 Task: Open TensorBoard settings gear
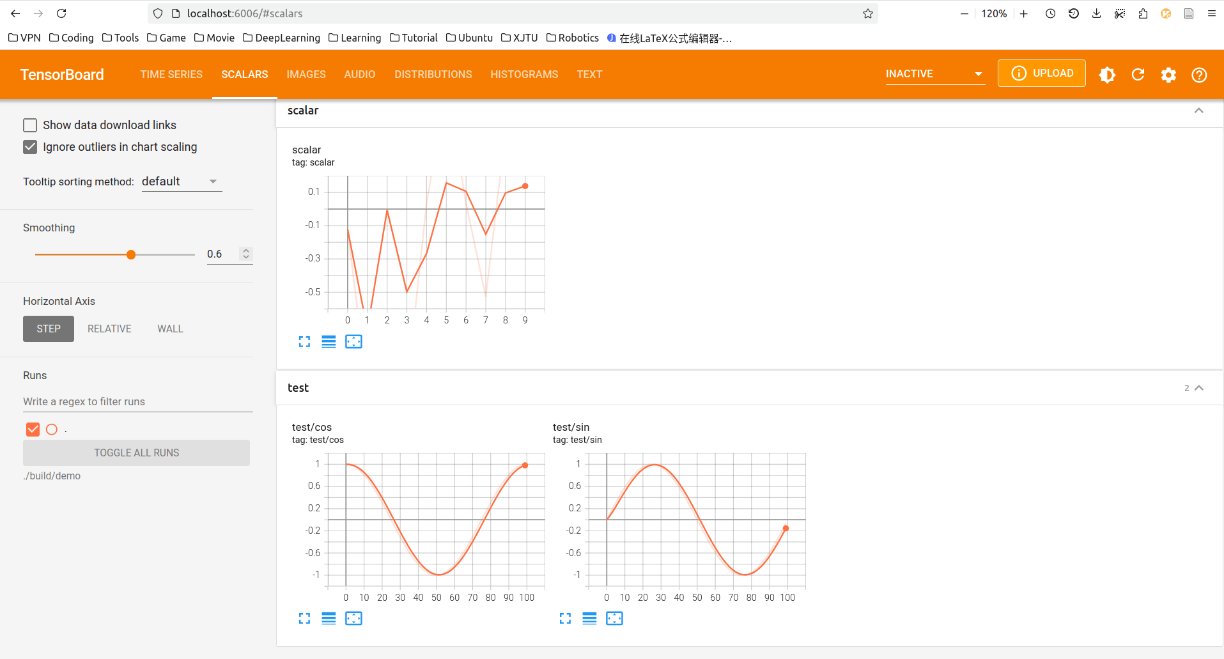(1168, 75)
